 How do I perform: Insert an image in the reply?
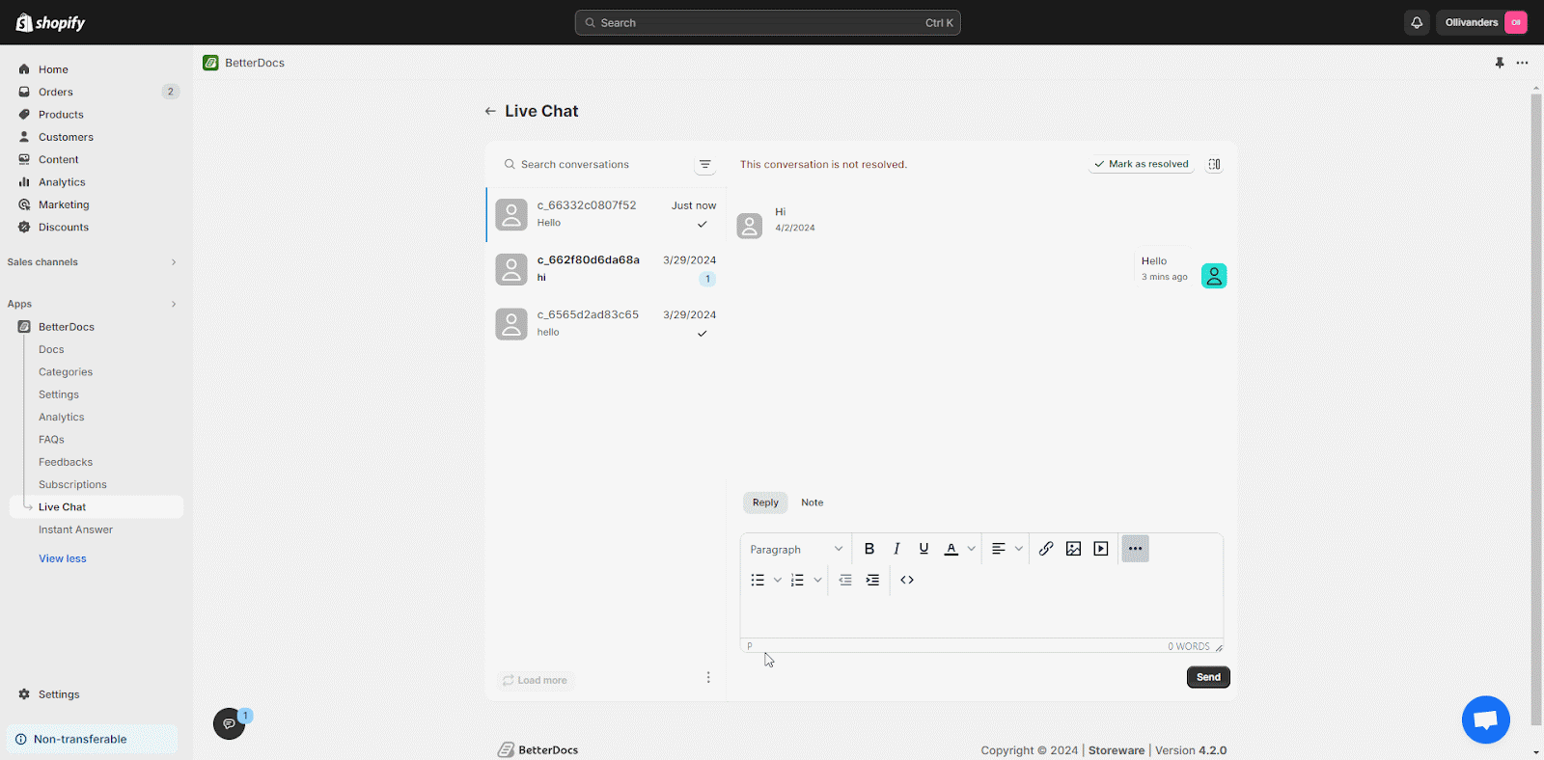click(x=1073, y=549)
